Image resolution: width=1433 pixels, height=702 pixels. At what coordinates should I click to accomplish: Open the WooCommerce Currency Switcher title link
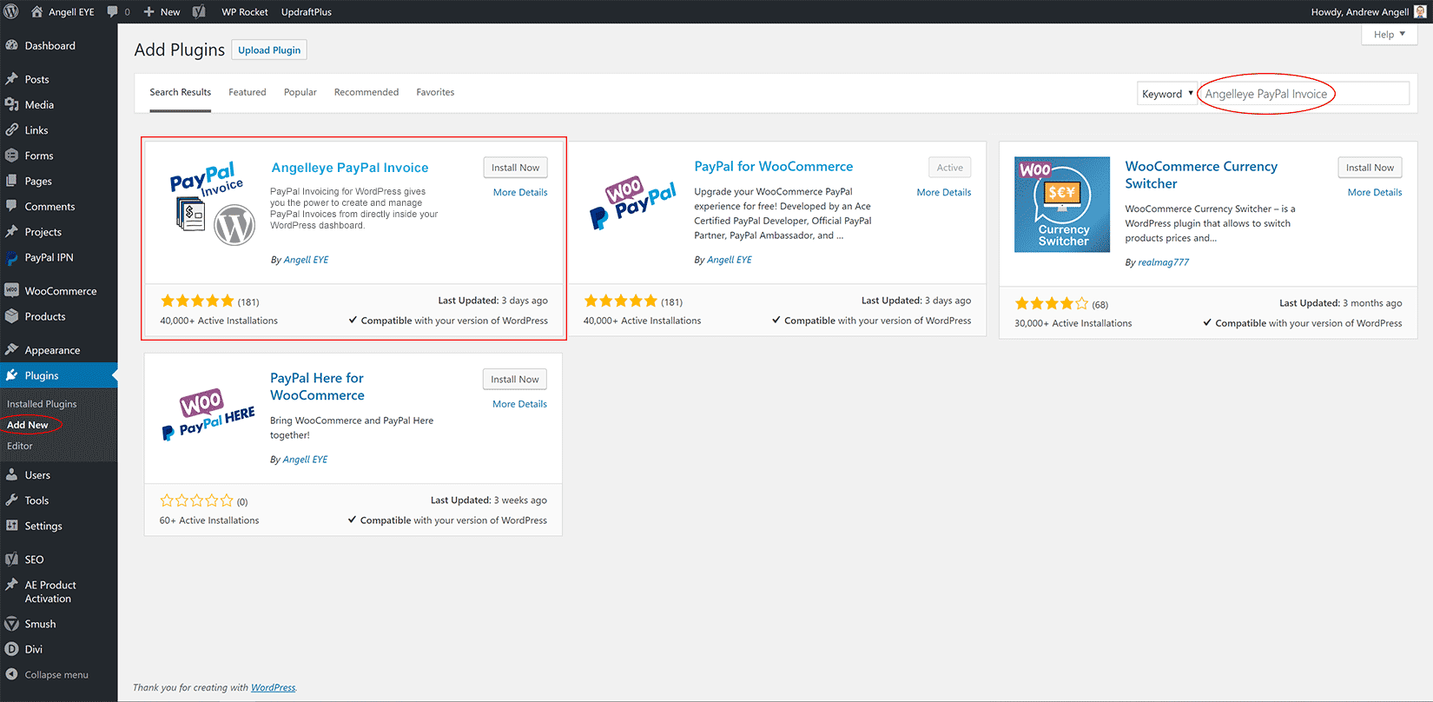pyautogui.click(x=1201, y=175)
